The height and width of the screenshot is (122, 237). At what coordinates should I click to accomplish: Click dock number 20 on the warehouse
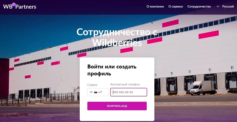[x=190, y=72]
